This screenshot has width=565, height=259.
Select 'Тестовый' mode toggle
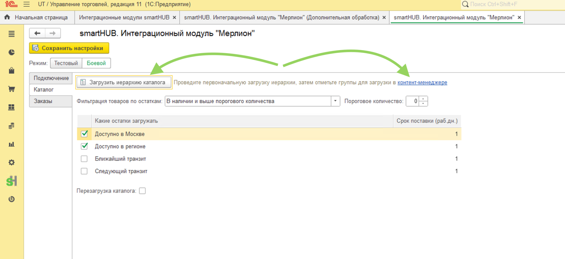(66, 63)
